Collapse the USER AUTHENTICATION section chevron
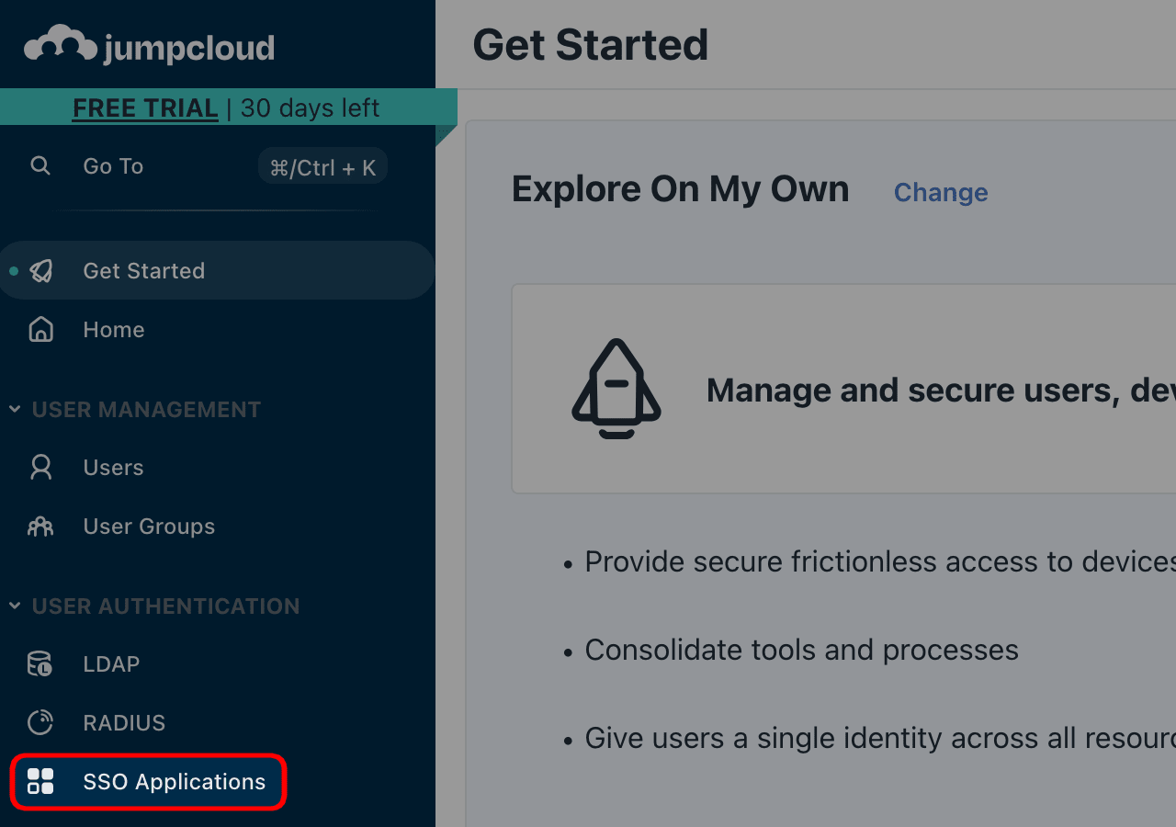This screenshot has width=1176, height=827. click(15, 606)
